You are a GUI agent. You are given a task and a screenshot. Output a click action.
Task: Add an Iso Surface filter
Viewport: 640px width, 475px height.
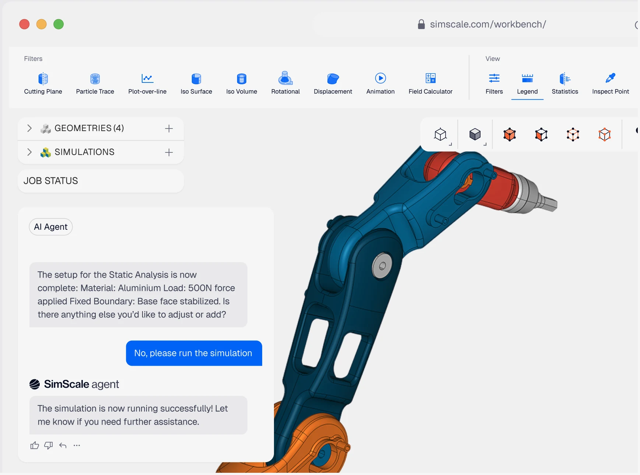196,84
